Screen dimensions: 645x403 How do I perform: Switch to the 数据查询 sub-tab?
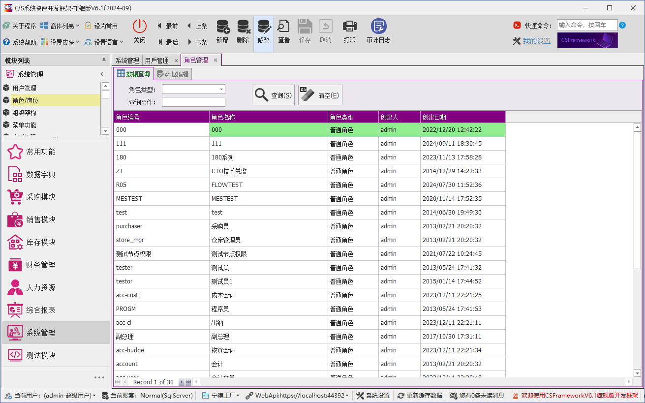pyautogui.click(x=133, y=74)
